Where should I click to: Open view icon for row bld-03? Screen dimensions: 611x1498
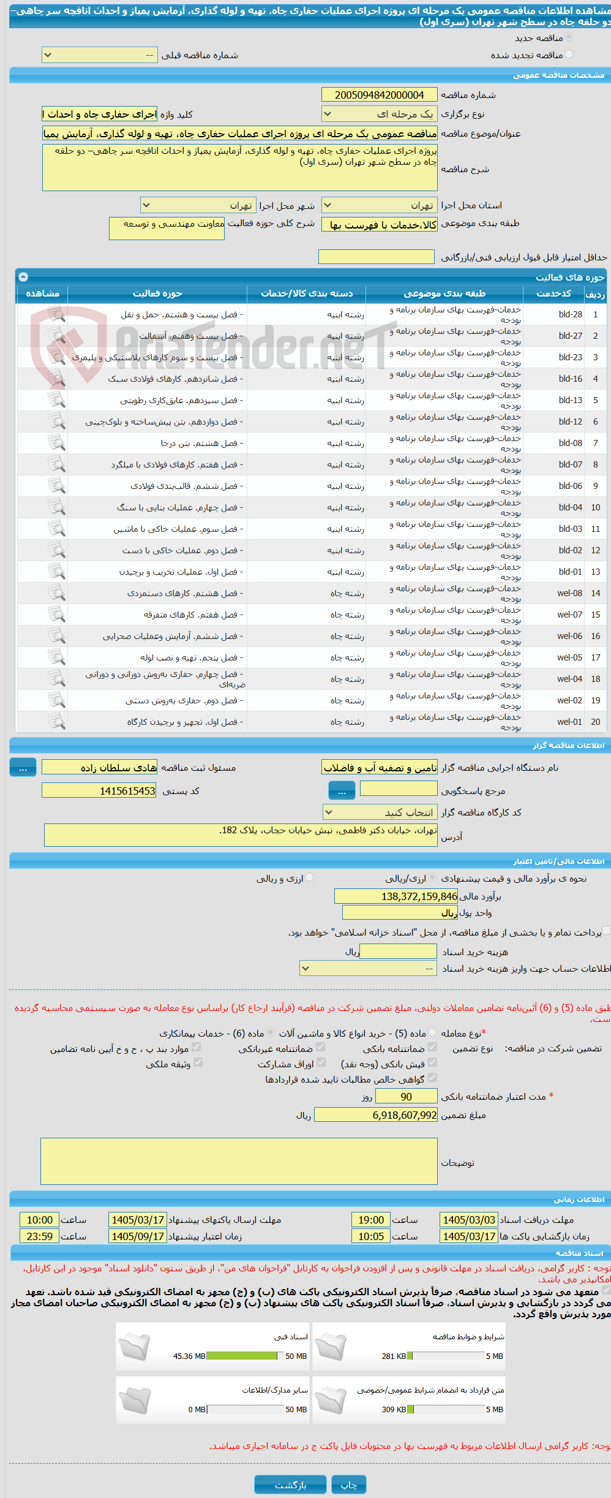point(56,529)
